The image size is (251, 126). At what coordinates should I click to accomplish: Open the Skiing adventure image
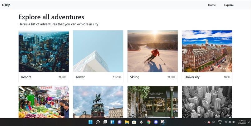153,51
